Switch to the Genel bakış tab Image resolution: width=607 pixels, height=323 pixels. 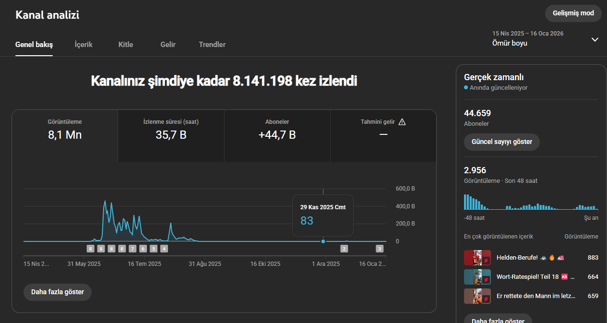click(34, 45)
